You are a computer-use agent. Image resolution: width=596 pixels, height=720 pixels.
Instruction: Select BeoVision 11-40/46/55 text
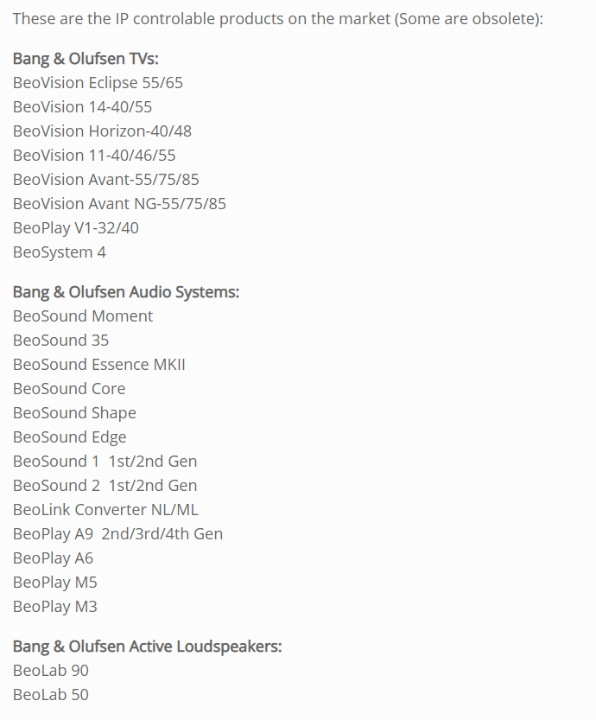tap(94, 156)
